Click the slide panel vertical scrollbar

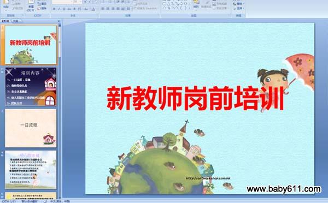click(60, 111)
